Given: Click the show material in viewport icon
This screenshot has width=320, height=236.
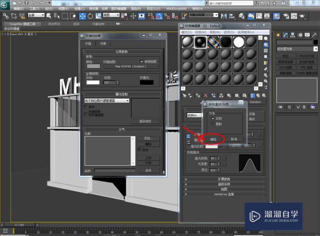Looking at the screenshot, I should 244,95.
